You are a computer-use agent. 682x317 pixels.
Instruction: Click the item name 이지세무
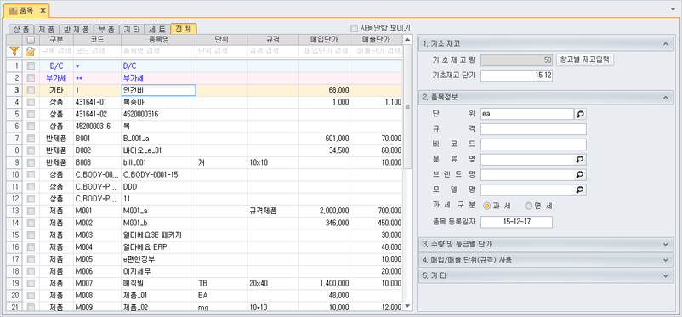click(x=158, y=271)
